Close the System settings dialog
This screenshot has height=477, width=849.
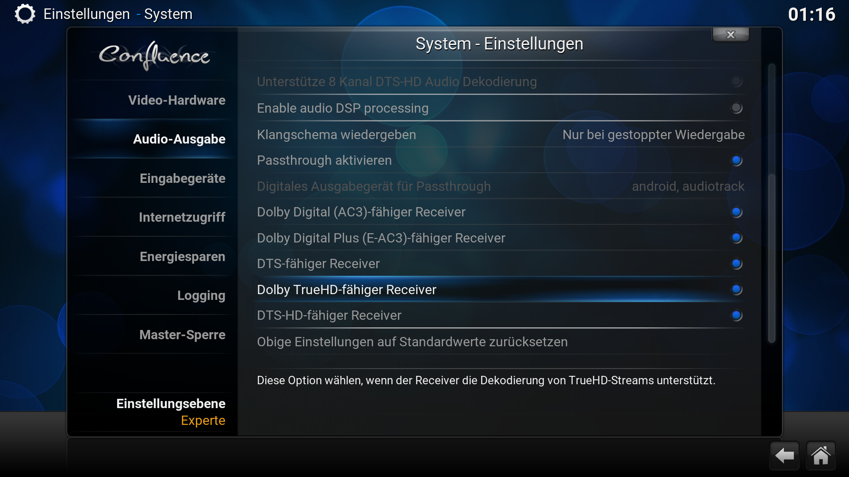pos(730,34)
